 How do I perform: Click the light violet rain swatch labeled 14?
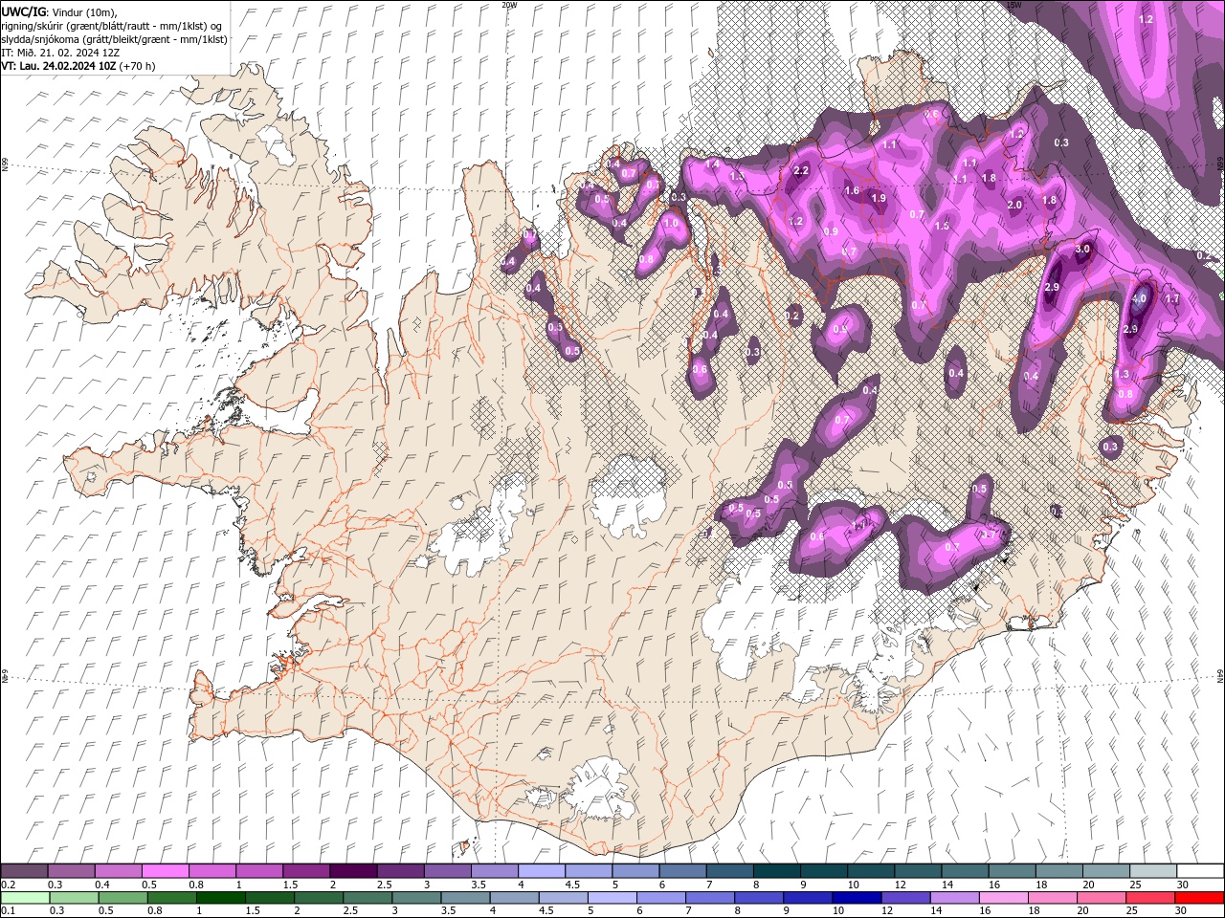click(x=953, y=898)
